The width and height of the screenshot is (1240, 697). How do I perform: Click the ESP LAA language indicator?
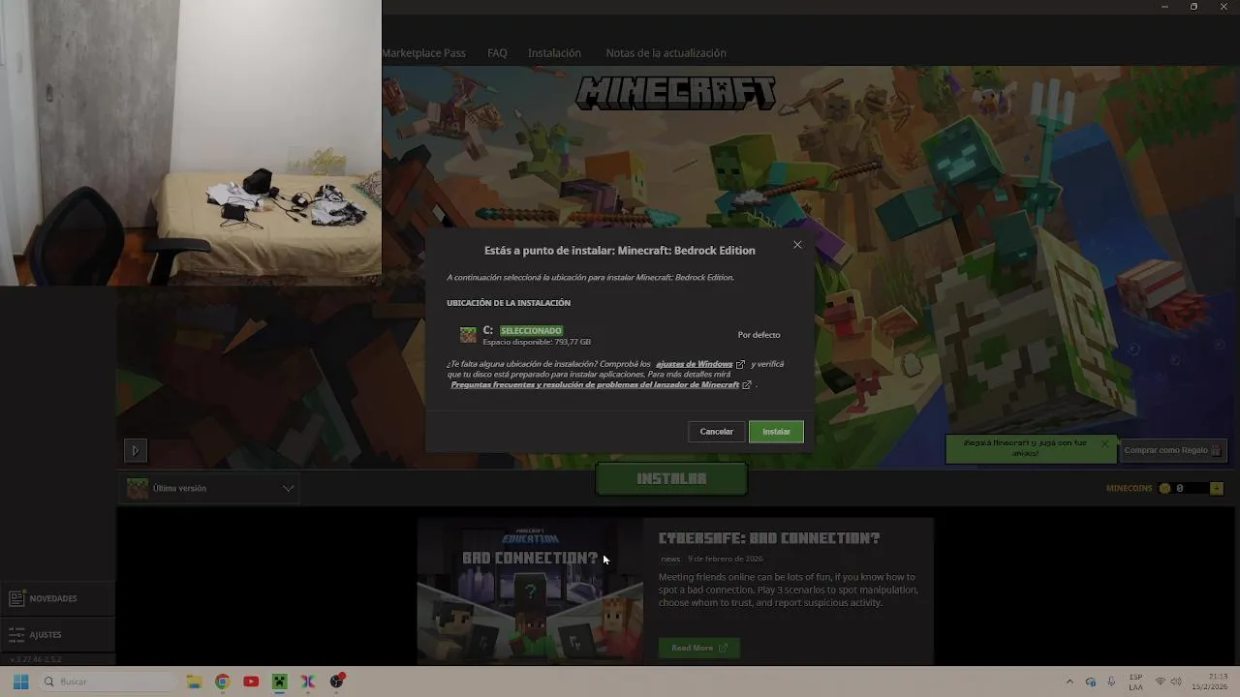coord(1135,682)
